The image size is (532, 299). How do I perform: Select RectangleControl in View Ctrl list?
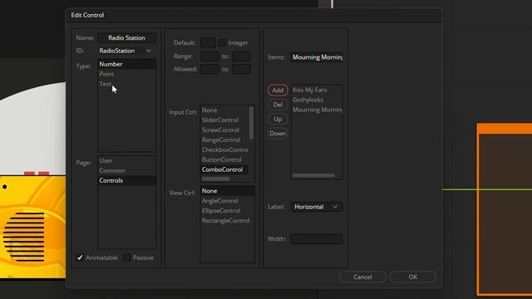tap(227, 221)
